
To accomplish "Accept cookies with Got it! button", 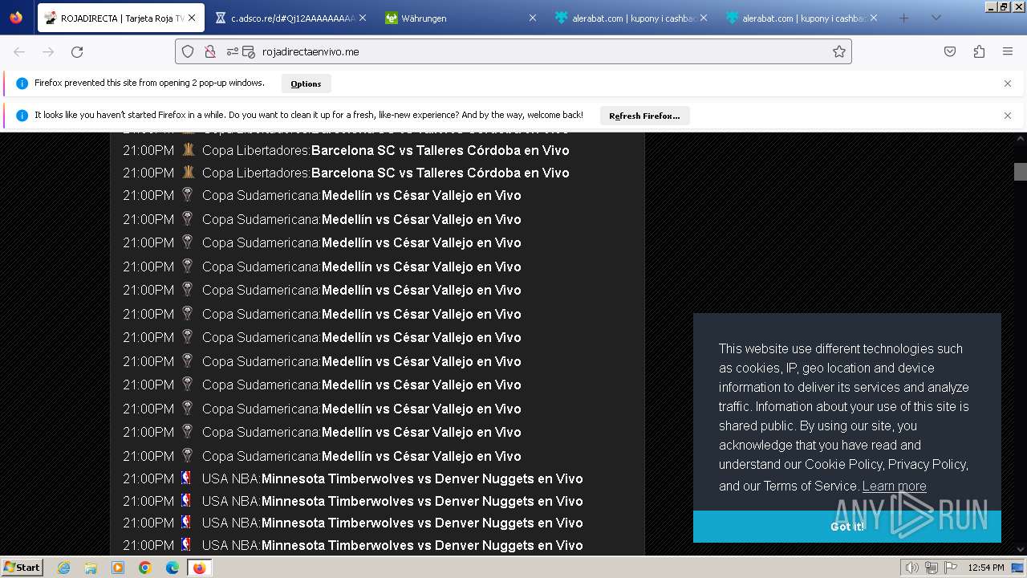I will (x=847, y=527).
